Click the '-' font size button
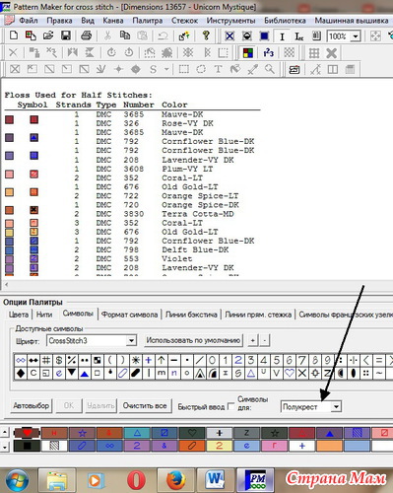Image resolution: width=393 pixels, height=493 pixels. tap(265, 340)
